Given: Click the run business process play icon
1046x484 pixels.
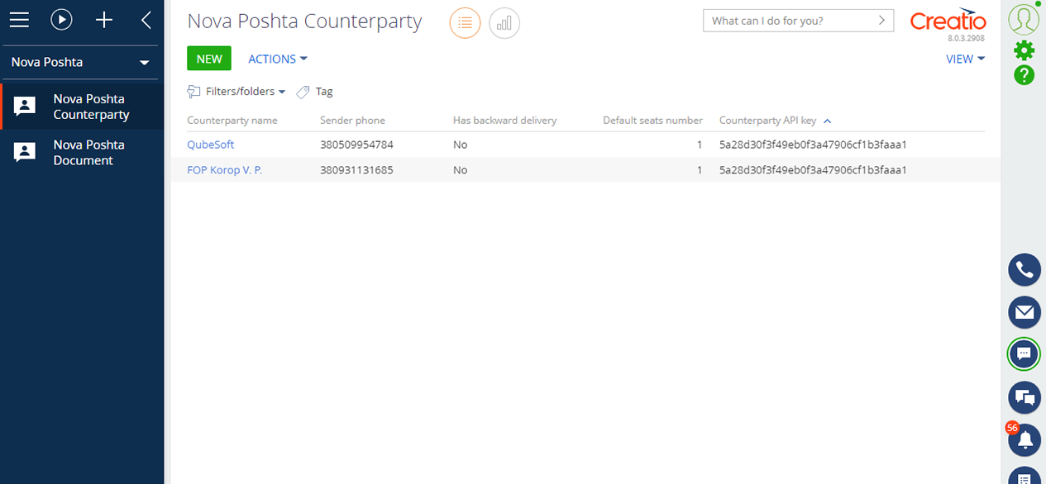Looking at the screenshot, I should (x=61, y=20).
